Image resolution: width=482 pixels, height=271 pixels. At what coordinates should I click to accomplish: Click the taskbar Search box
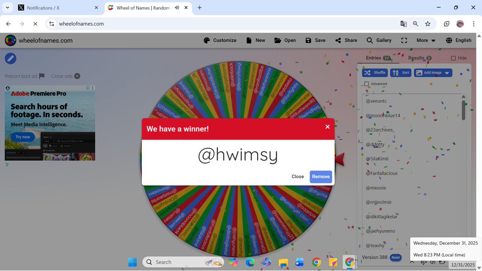[183, 262]
